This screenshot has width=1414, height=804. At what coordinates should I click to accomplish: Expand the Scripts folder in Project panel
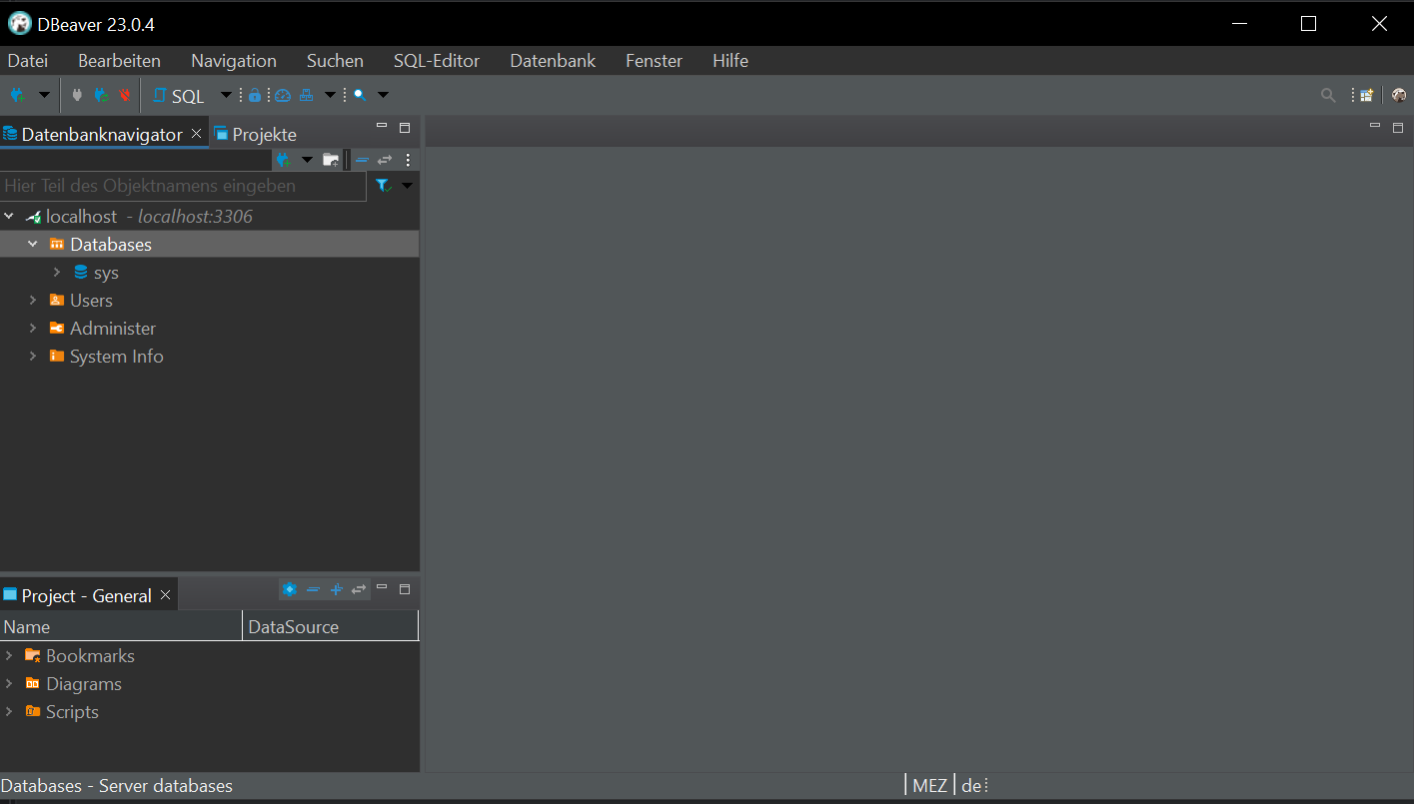coord(9,712)
